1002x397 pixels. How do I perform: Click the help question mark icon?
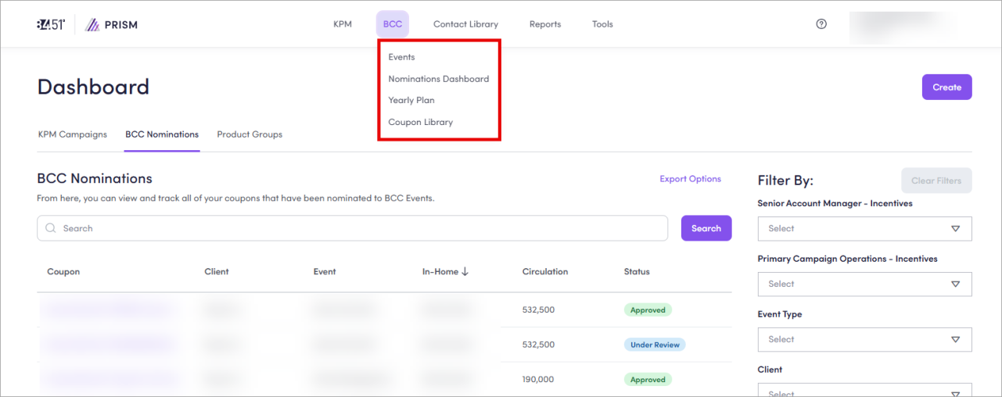point(821,24)
